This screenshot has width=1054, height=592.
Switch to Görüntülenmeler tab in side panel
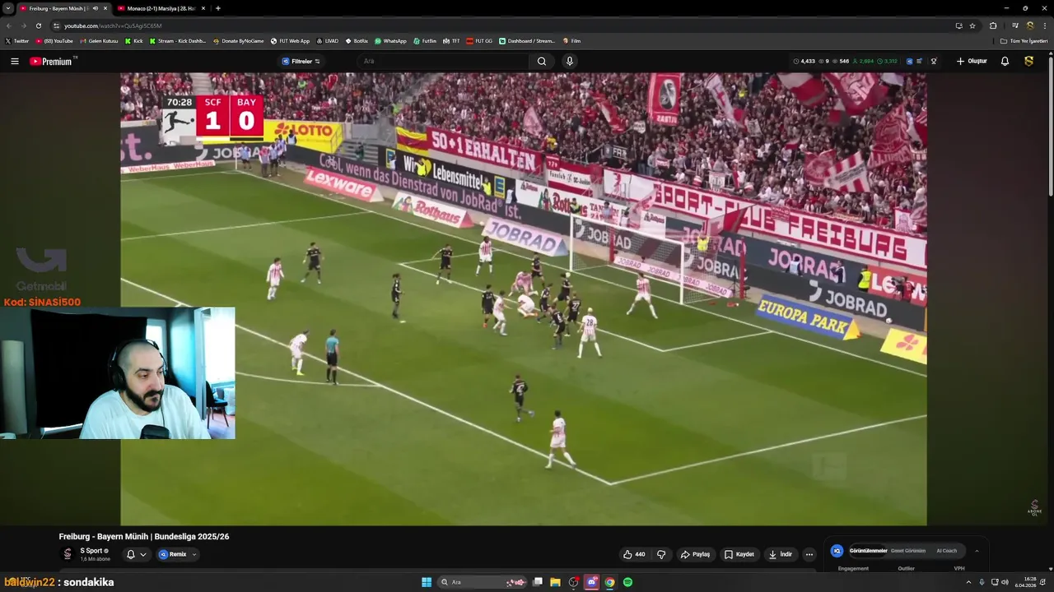868,551
